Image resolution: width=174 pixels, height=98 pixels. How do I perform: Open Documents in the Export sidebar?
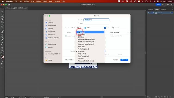(50, 32)
